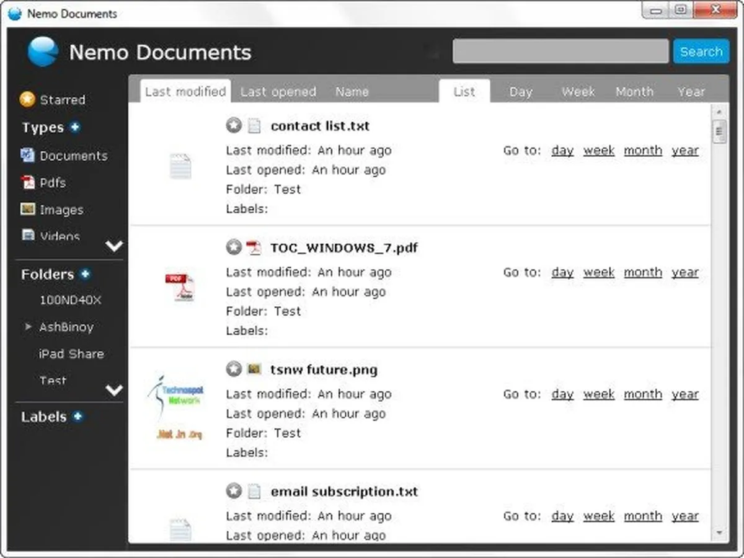Open the Documents type filter icon
The width and height of the screenshot is (744, 558).
coord(28,155)
